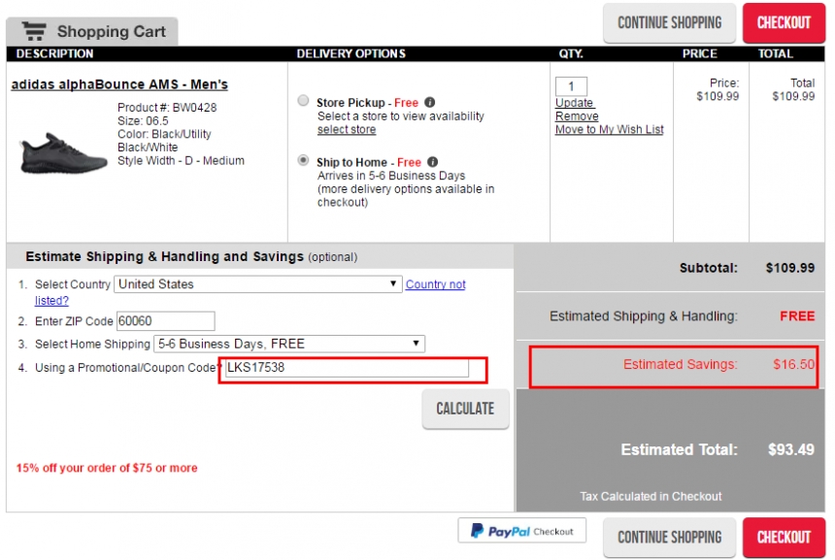Click the Subtotal $109.99 value
Image resolution: width=835 pixels, height=560 pixels.
tap(790, 268)
